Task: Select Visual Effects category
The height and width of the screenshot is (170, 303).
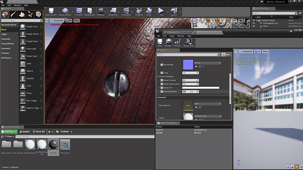Action: [8, 44]
